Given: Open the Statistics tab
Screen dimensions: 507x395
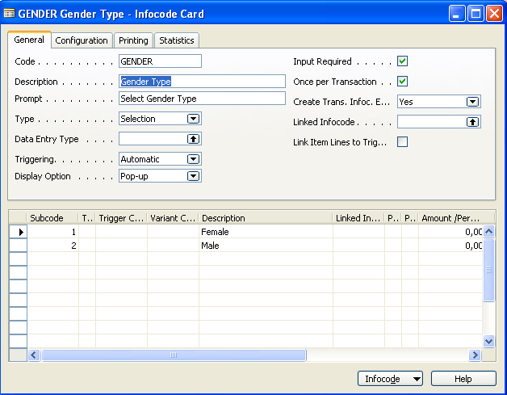Looking at the screenshot, I should (176, 40).
